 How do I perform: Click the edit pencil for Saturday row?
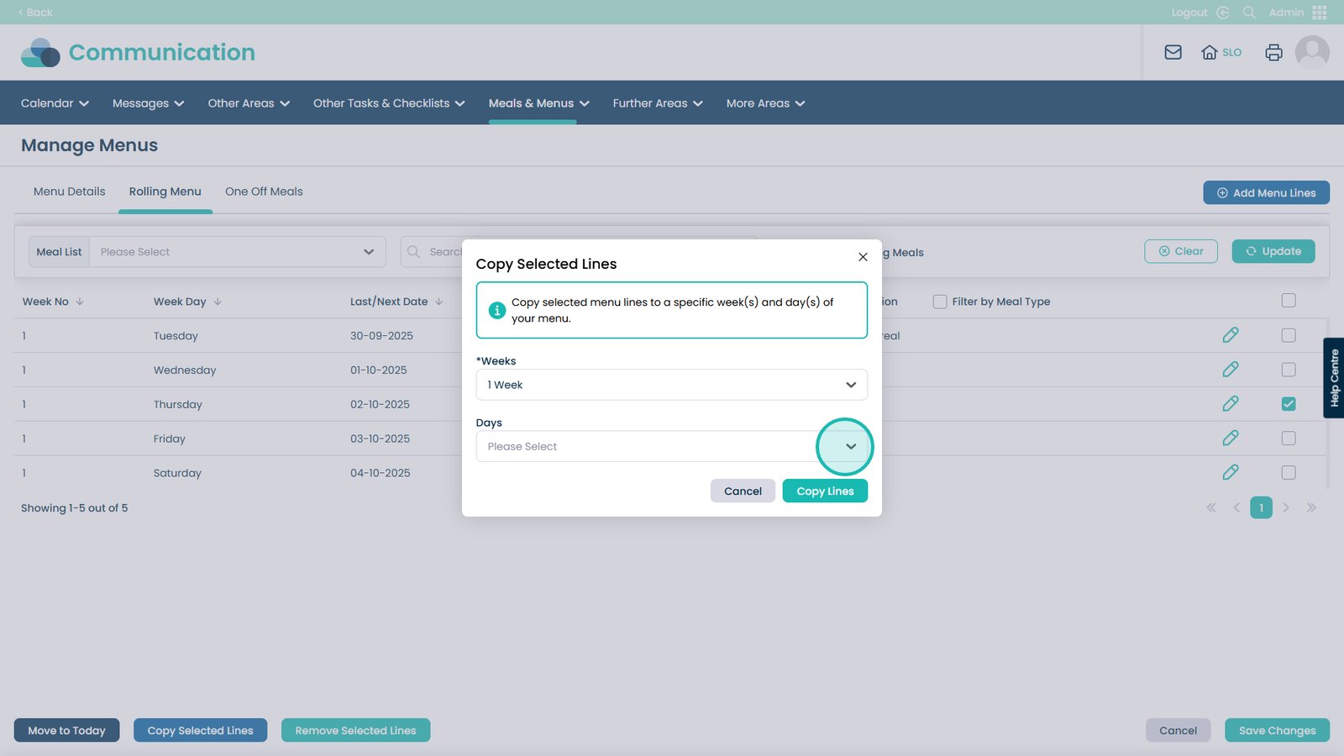click(1230, 472)
